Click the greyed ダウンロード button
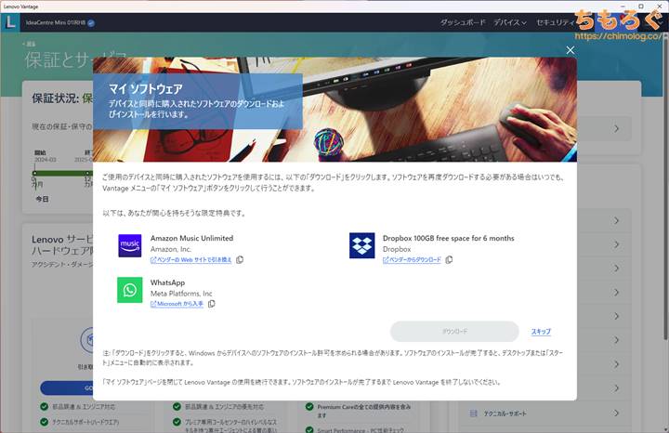 [x=454, y=332]
